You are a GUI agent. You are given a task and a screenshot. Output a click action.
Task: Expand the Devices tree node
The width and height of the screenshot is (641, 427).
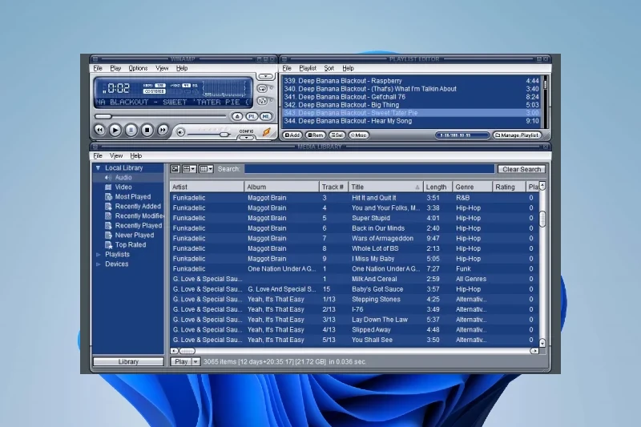98,264
